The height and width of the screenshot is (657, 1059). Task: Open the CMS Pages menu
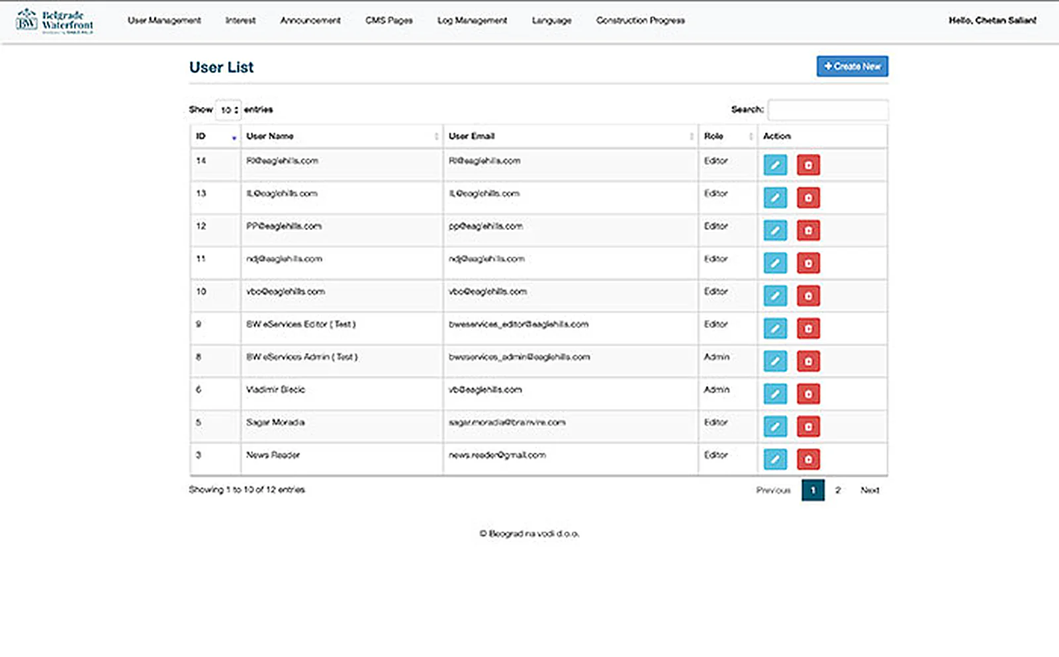pyautogui.click(x=389, y=20)
